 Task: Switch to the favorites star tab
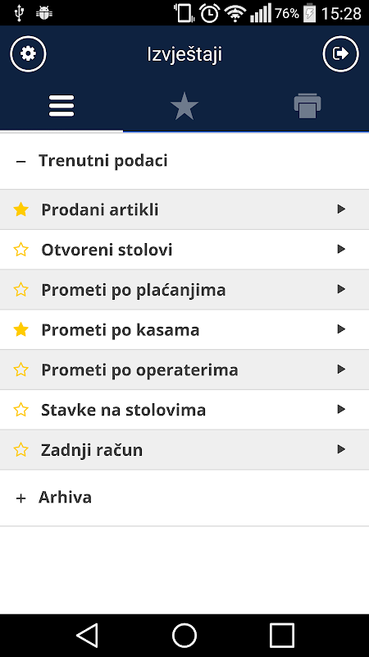click(184, 107)
